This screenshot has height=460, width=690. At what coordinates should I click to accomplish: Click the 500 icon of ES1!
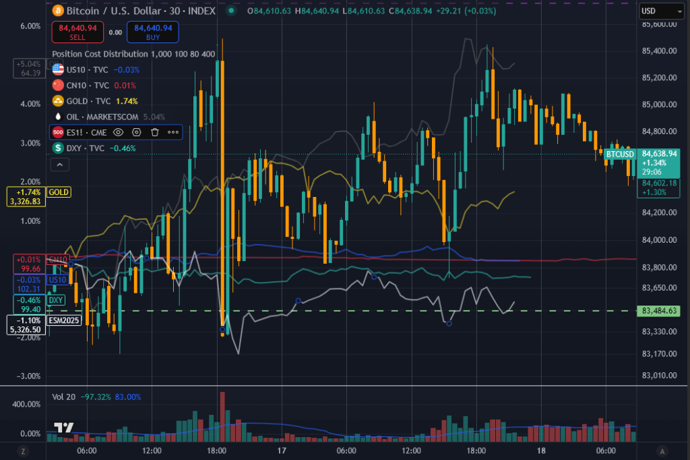pos(58,132)
